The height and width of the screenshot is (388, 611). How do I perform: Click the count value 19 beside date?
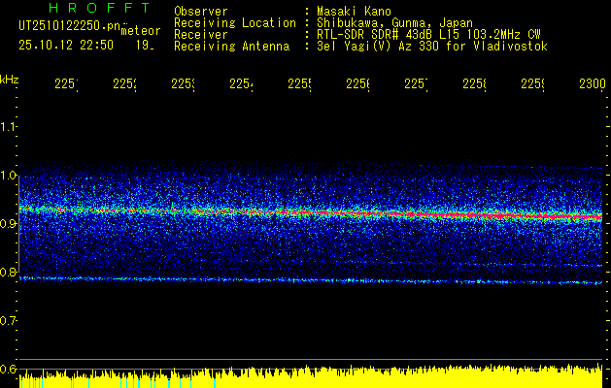coord(145,46)
